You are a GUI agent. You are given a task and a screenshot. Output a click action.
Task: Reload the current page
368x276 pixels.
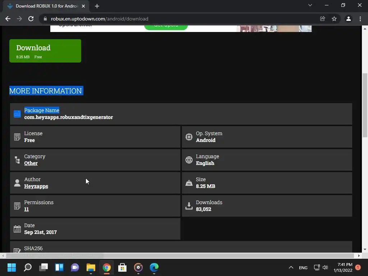click(31, 19)
